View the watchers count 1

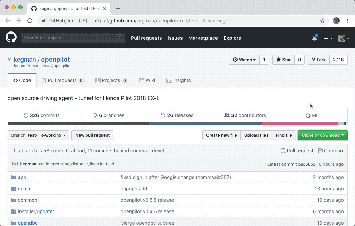pyautogui.click(x=264, y=60)
